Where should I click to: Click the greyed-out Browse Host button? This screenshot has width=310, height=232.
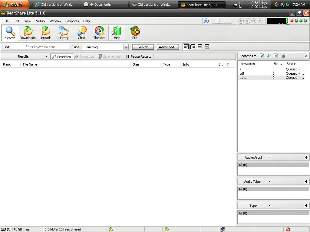110,56
